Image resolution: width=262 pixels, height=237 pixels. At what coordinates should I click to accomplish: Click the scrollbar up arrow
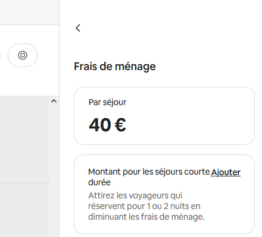coord(54,101)
